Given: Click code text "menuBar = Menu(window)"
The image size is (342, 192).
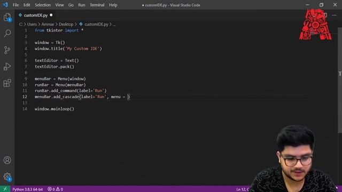Looking at the screenshot, I should 60,78.
